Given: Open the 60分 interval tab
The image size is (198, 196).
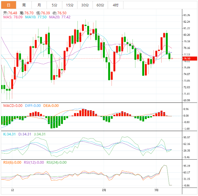Looking at the screenshot, I should point(100,5).
